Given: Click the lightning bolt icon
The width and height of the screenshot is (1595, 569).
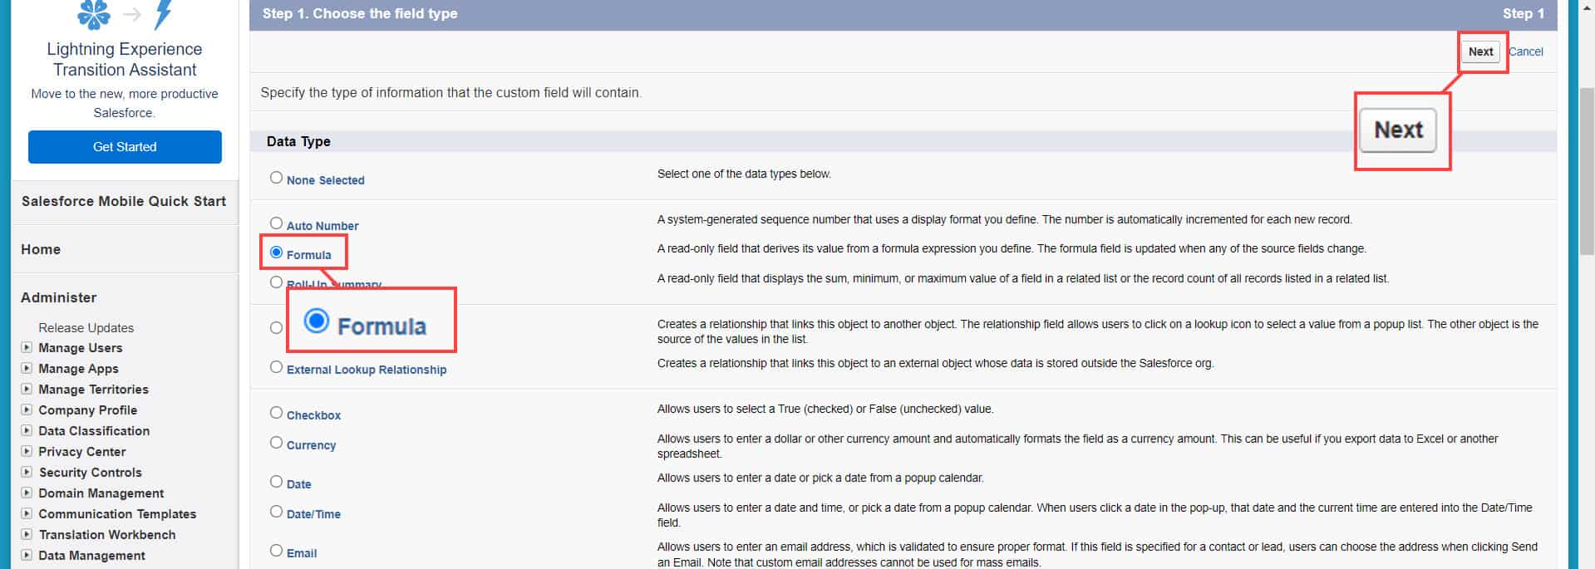Looking at the screenshot, I should pos(164,13).
